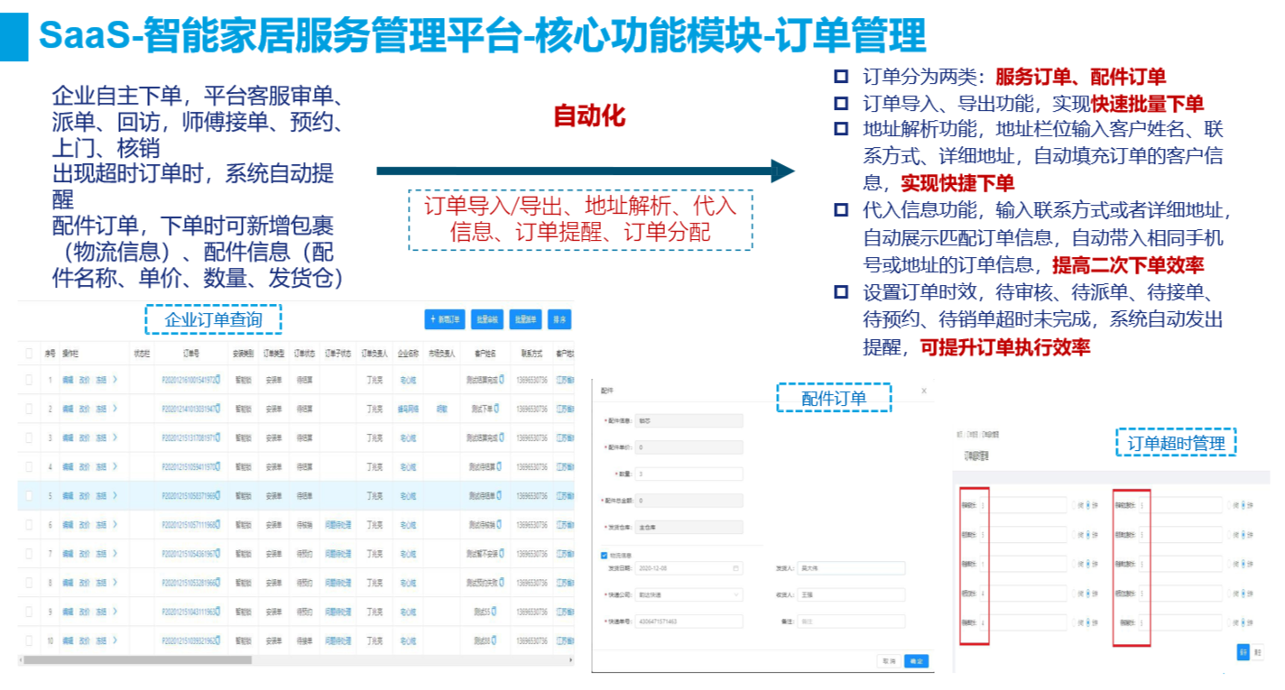Copy the order number in row 6
This screenshot has width=1285, height=690.
click(217, 525)
